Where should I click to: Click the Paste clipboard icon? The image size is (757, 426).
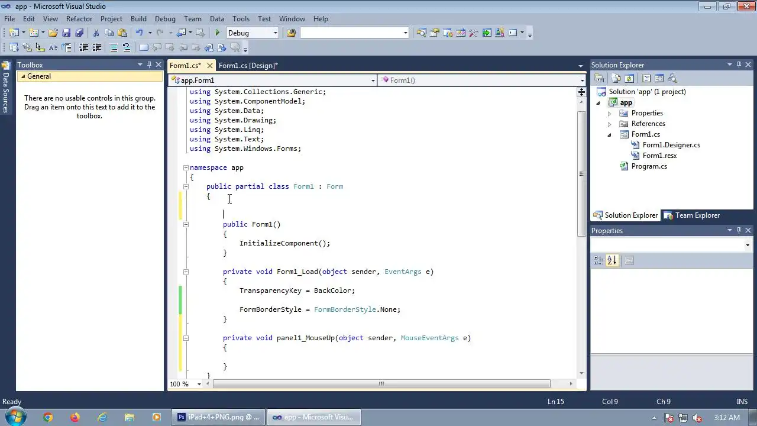click(122, 33)
